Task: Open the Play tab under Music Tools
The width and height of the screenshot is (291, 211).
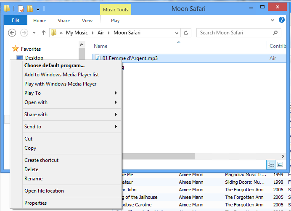Action: tap(115, 21)
